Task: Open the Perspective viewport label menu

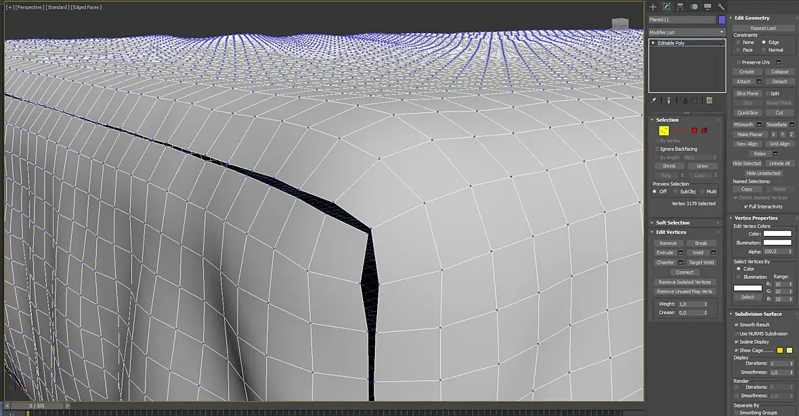Action: [30, 7]
